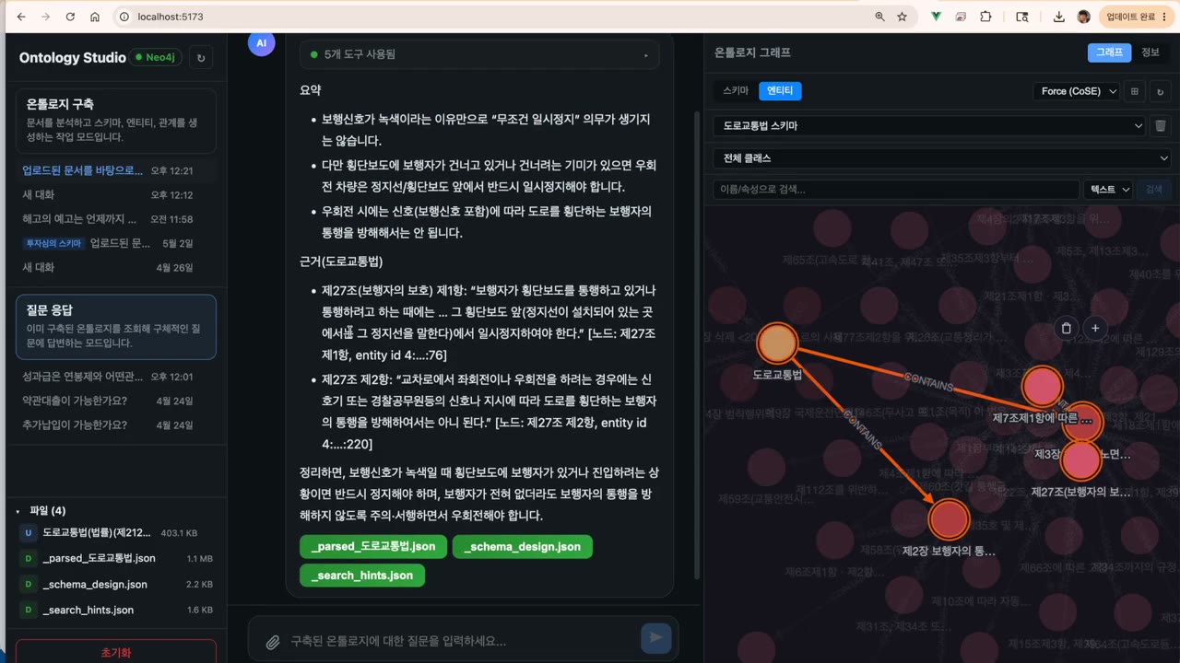
Task: Go back in browser history
Action: (21, 17)
